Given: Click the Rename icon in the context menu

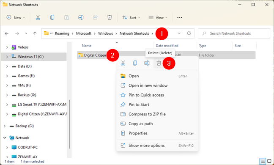Looking at the screenshot, I should click(x=147, y=63).
